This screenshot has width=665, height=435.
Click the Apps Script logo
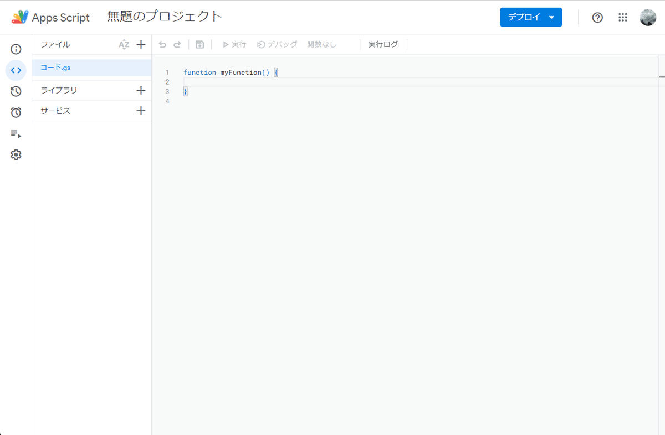(50, 17)
